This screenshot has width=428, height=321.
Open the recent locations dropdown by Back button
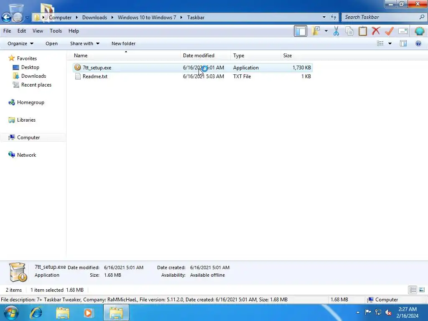pos(27,18)
